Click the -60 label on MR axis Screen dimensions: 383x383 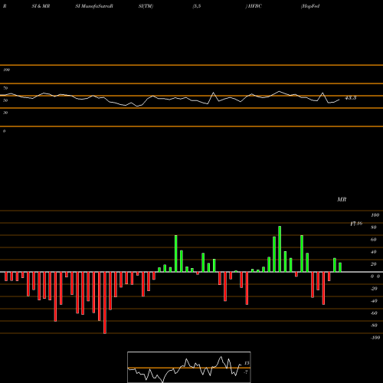[x=374, y=313]
